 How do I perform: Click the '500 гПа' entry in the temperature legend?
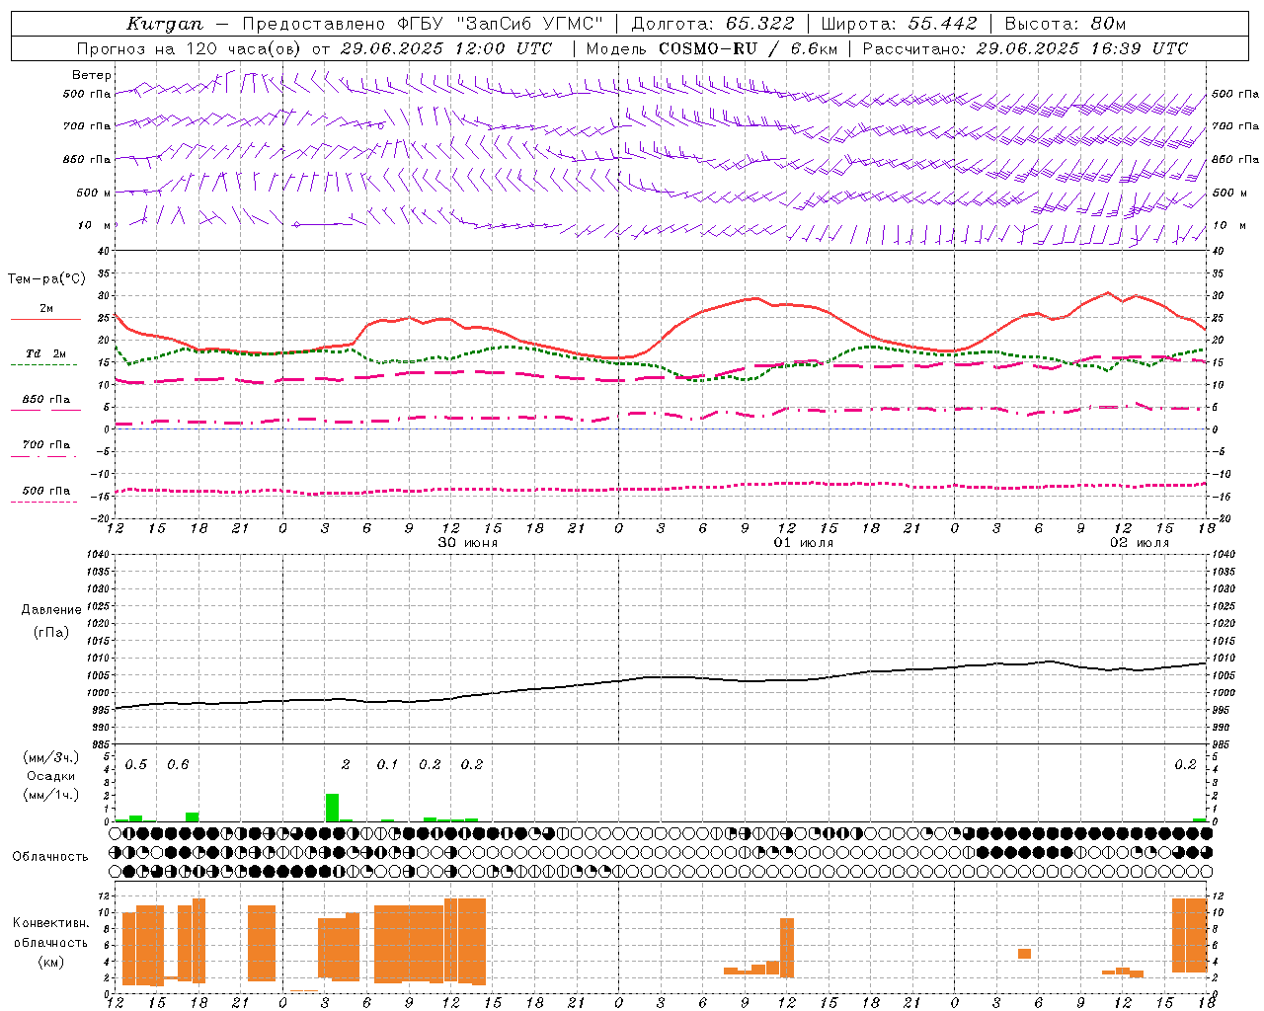coord(46,491)
